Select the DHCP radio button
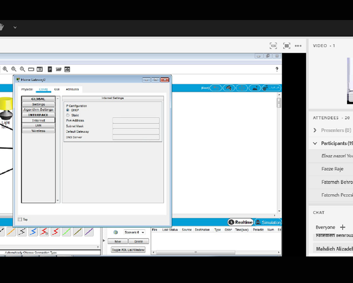353x283 pixels. [68, 110]
